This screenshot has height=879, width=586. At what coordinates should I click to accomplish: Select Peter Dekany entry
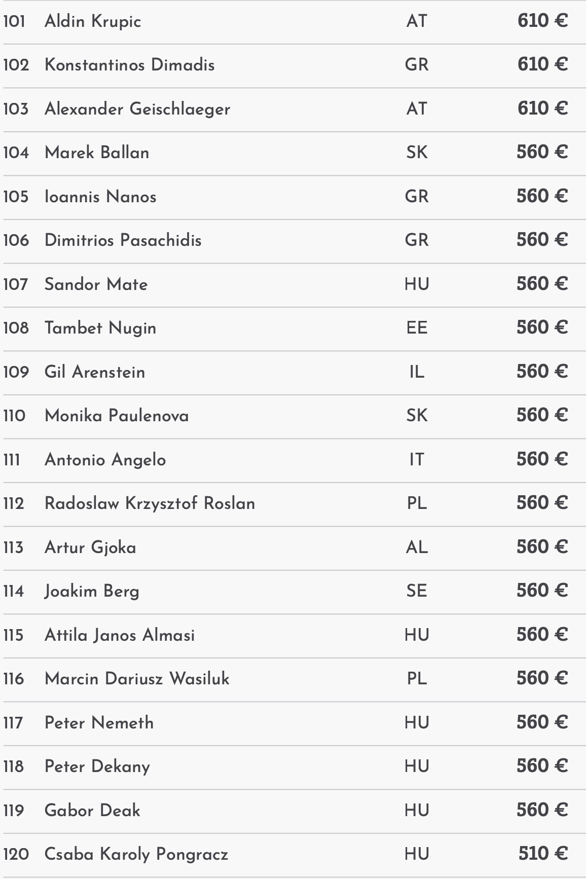click(97, 766)
